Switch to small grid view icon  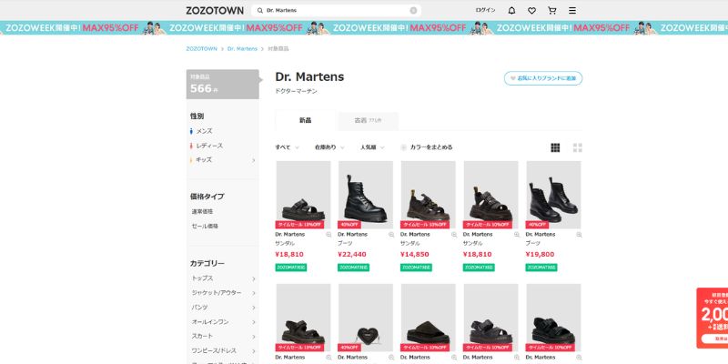point(555,147)
